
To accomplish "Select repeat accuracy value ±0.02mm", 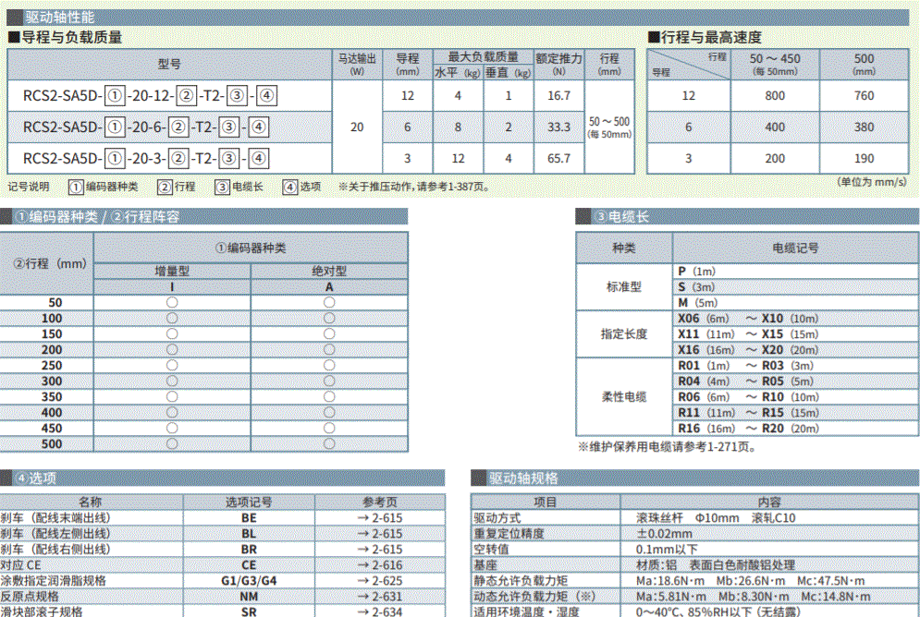I will click(x=664, y=534).
